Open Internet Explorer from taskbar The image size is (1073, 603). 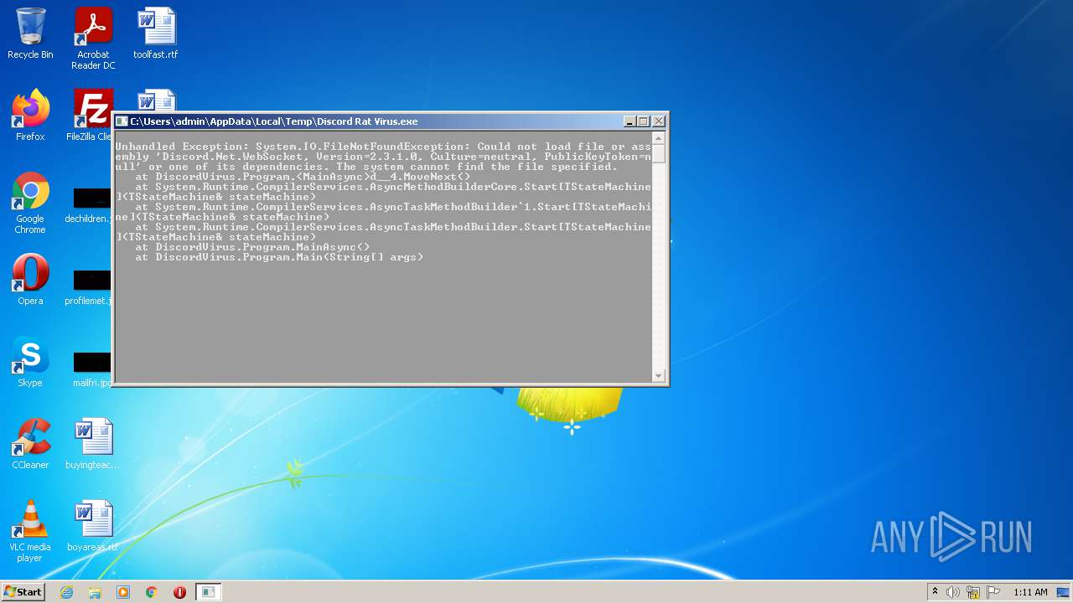click(x=66, y=592)
